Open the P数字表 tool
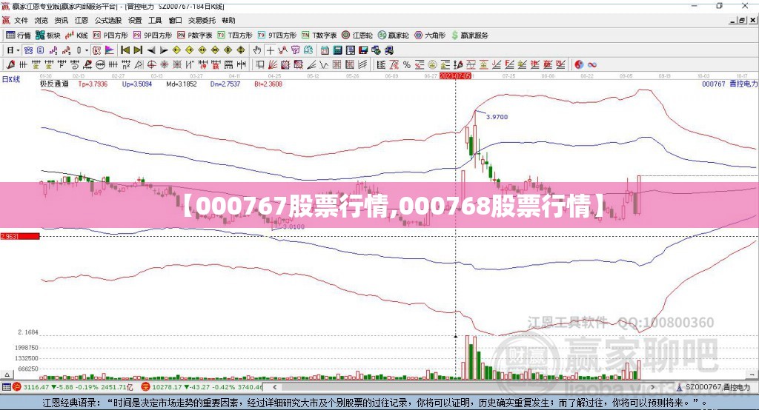Viewport: 759px width, 410px height. tap(195, 36)
